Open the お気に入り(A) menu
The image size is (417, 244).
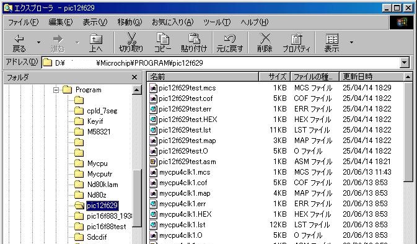point(173,22)
